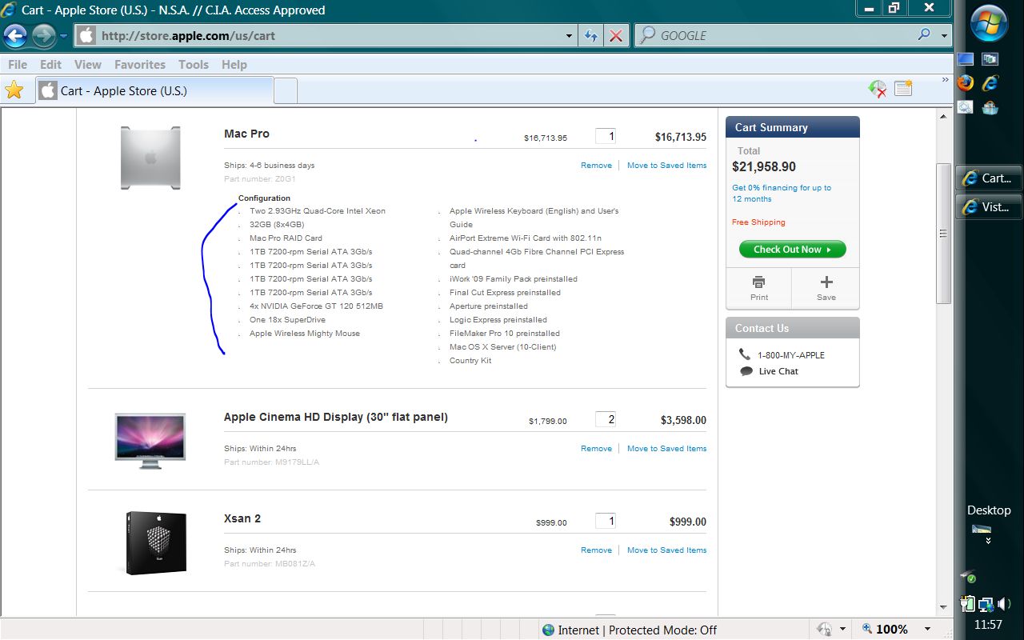This screenshot has height=640, width=1024.
Task: Open the Favorites menu
Action: (x=140, y=65)
